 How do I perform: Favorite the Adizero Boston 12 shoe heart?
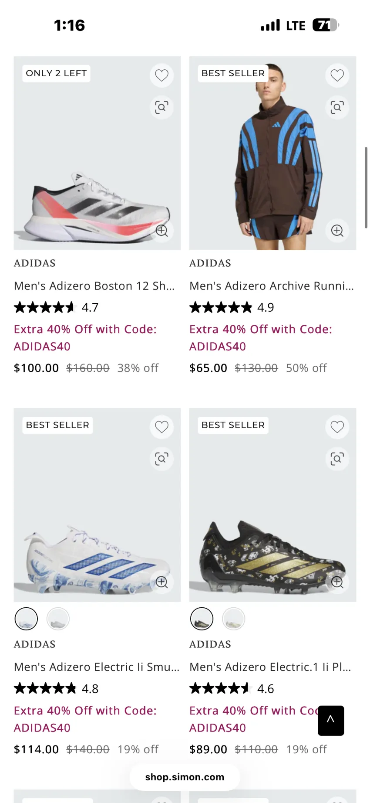point(162,75)
